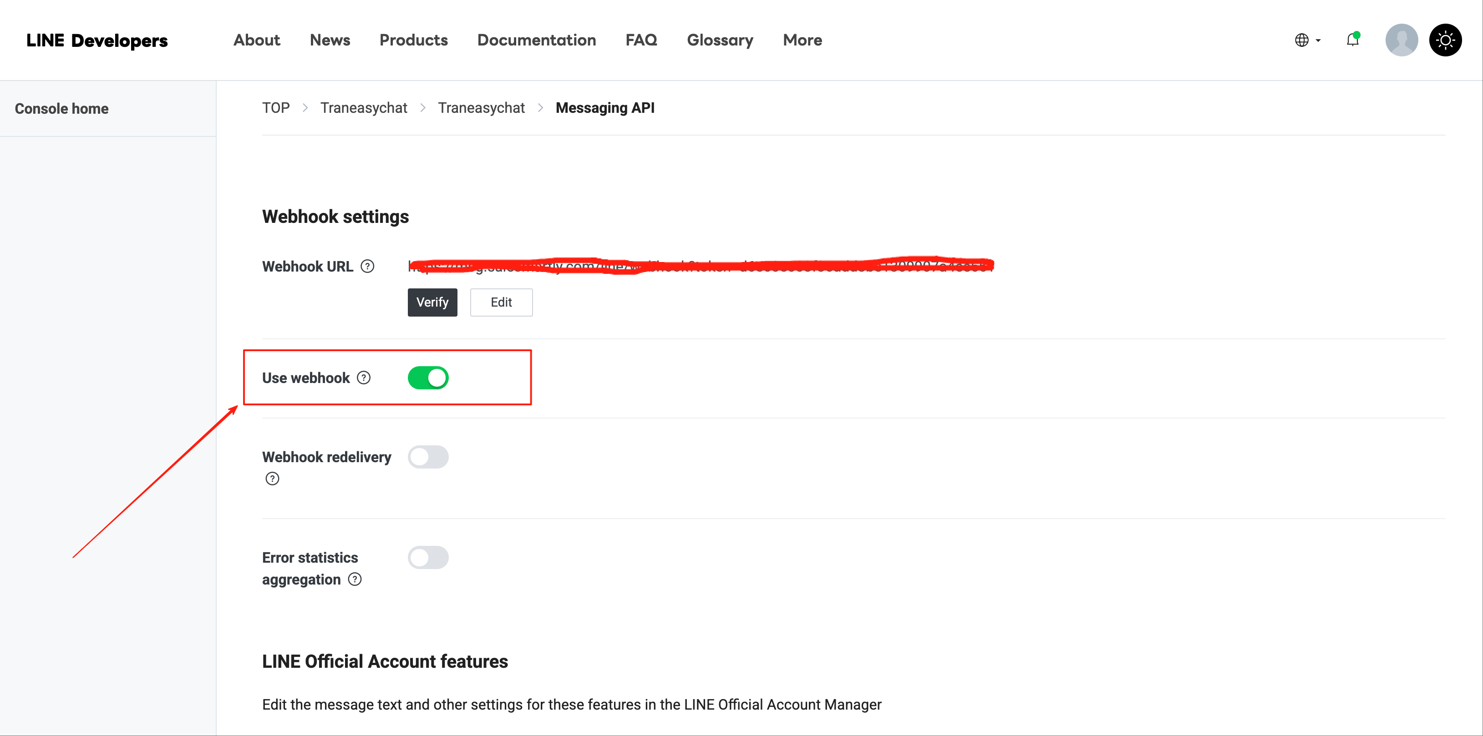
Task: Open Console home in sidebar
Action: coord(61,109)
